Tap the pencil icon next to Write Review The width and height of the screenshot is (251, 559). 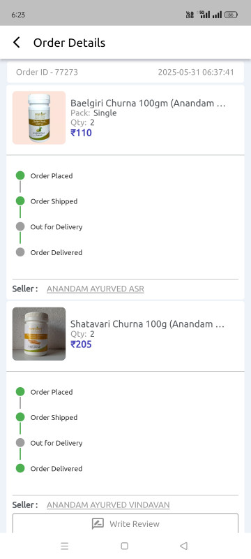click(98, 523)
